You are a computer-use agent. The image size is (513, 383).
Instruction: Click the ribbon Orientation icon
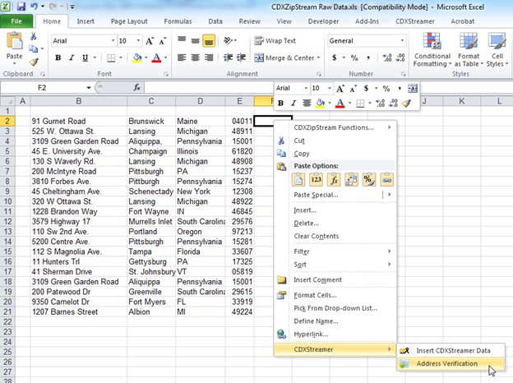(228, 41)
